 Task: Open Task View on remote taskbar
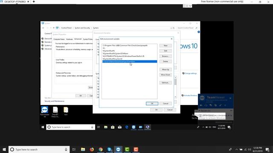pyautogui.click(x=99, y=127)
